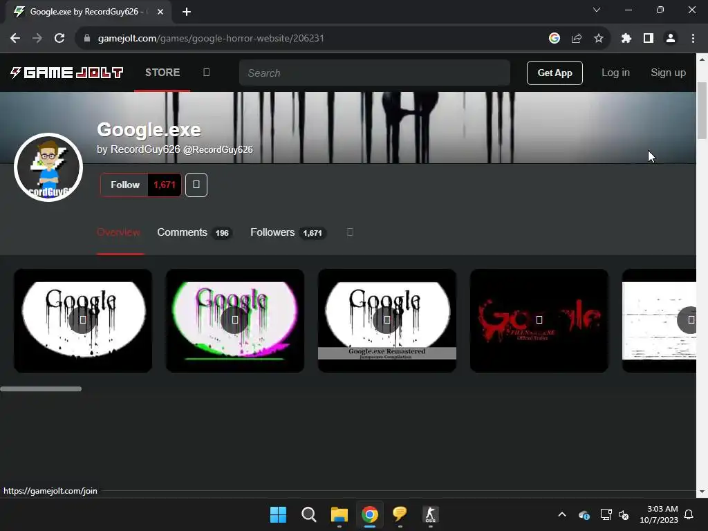Open the Chrome profile icon
Viewport: 708px width, 531px height.
click(671, 38)
